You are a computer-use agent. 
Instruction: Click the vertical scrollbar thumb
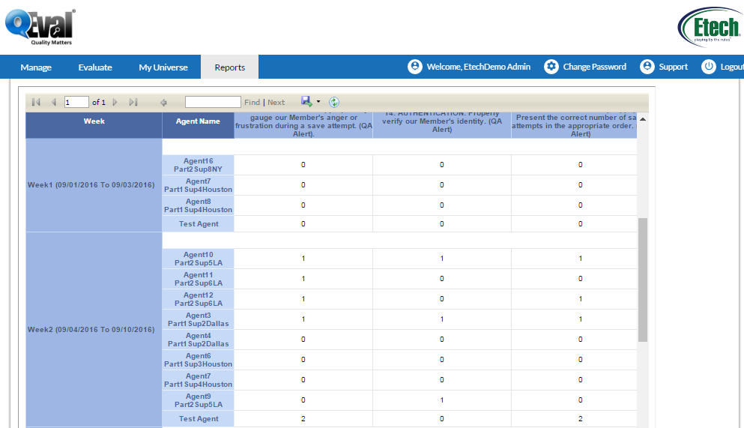click(x=642, y=280)
